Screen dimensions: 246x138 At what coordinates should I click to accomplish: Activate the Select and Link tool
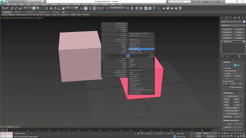pos(12,8)
